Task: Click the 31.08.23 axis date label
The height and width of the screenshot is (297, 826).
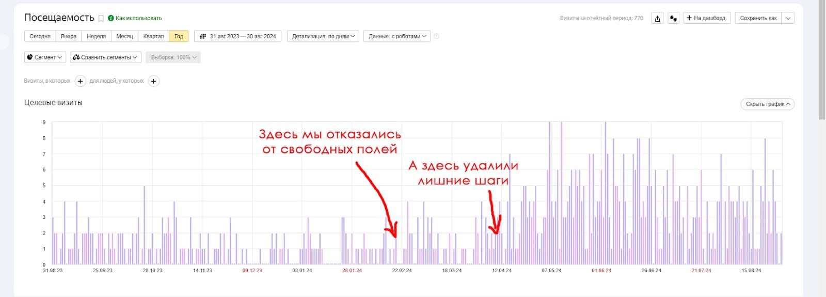Action: (53, 271)
